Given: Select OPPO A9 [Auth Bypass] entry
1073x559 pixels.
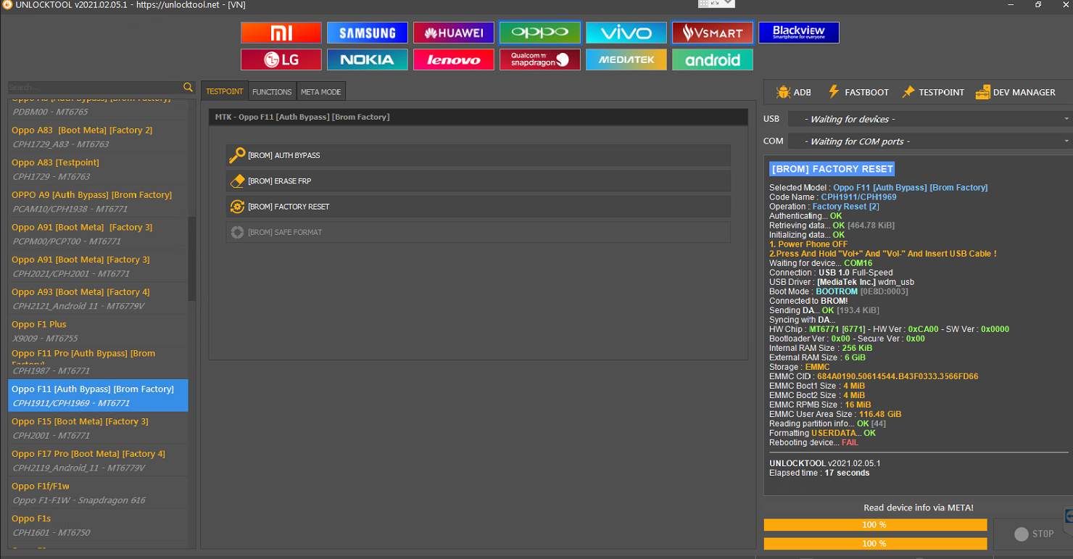Looking at the screenshot, I should pos(98,202).
